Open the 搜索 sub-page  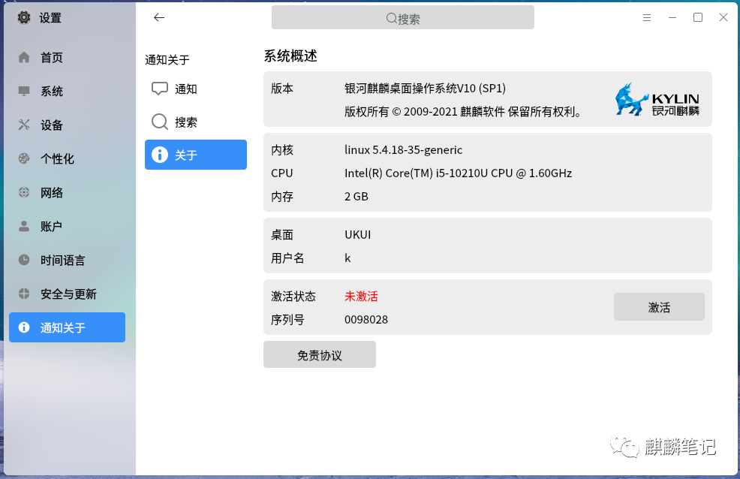pos(196,122)
